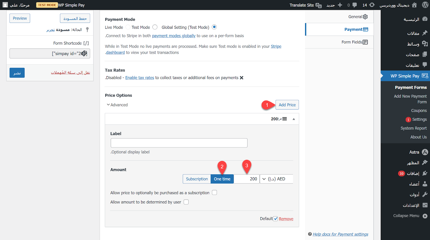
Task: Expand the Advanced price options
Action: pyautogui.click(x=117, y=105)
